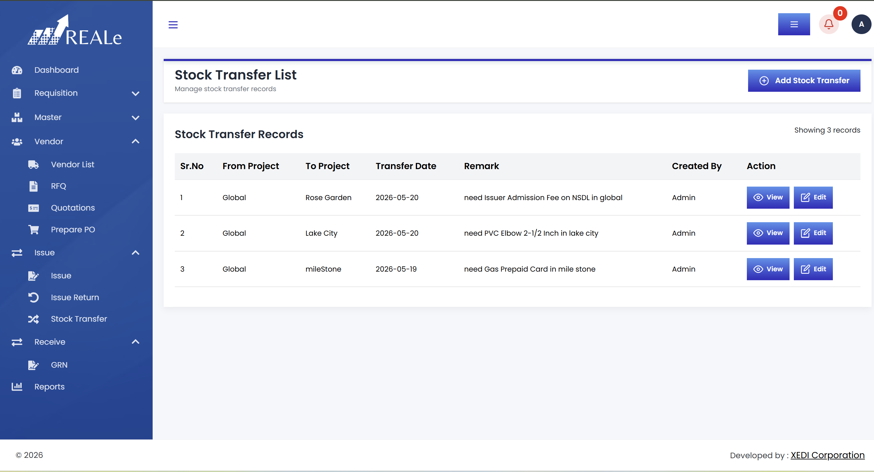This screenshot has width=874, height=472.
Task: Open the blue top-right menu button
Action: click(794, 25)
